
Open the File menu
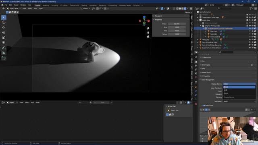(6, 5)
